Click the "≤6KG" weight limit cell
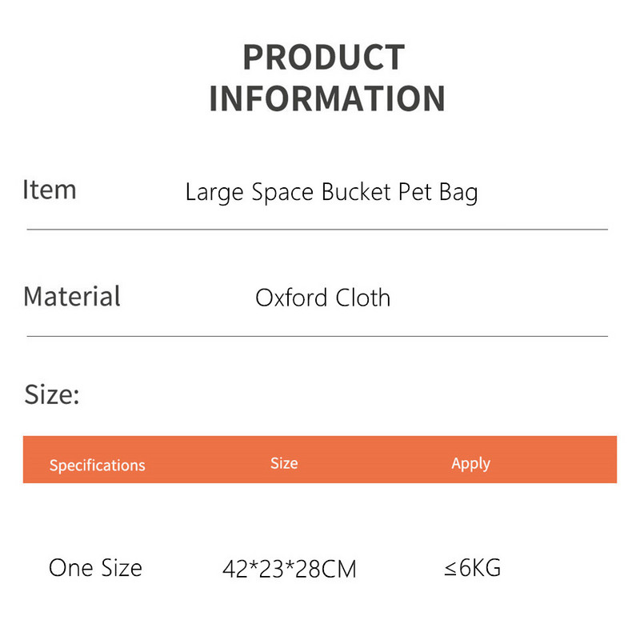 coord(472,568)
